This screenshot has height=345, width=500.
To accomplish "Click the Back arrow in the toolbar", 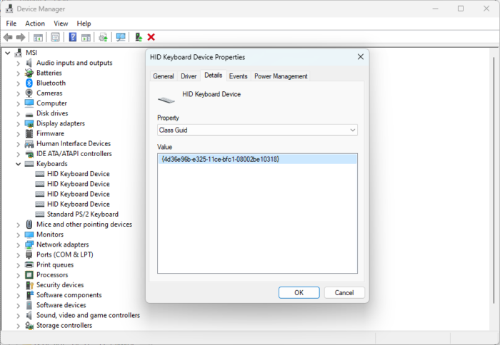I will pos(8,37).
